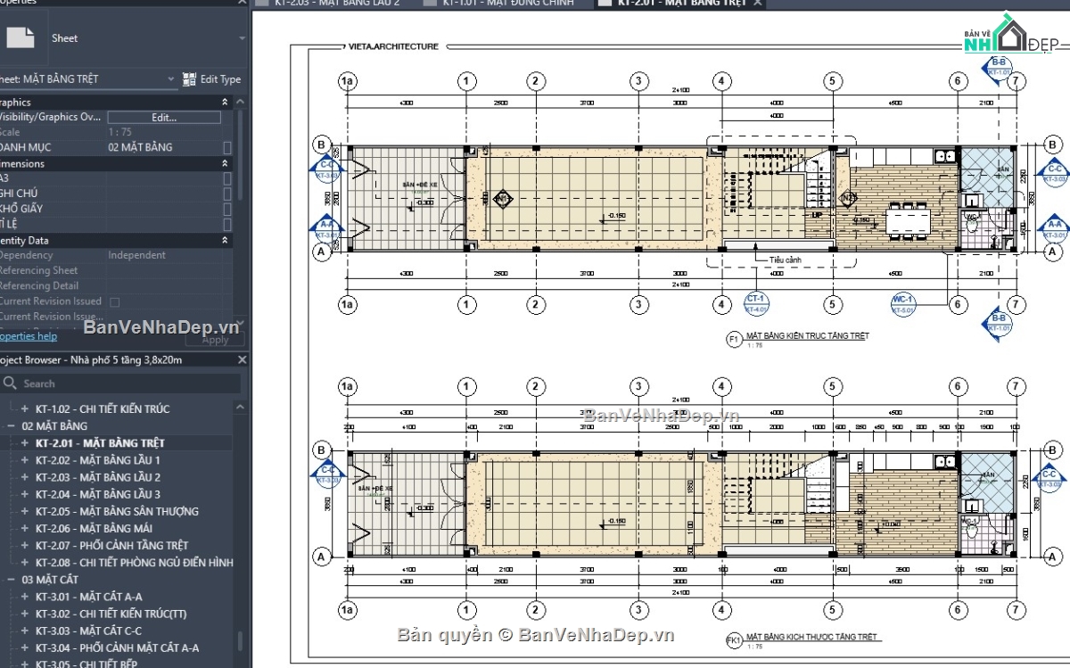Select the FK1 view title bubble
The image size is (1070, 668).
pyautogui.click(x=735, y=641)
